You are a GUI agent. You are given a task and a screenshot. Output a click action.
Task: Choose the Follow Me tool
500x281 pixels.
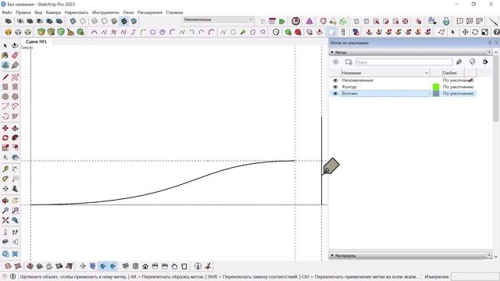[15, 138]
